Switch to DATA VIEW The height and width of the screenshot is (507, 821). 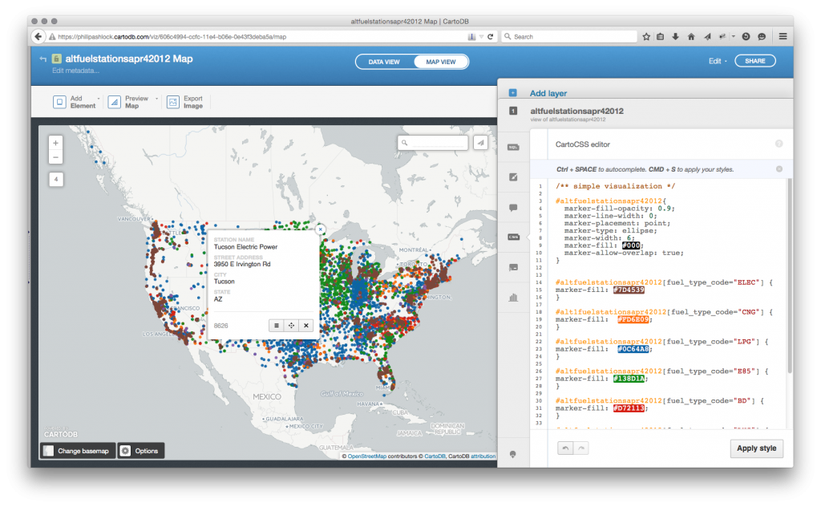[x=384, y=62]
